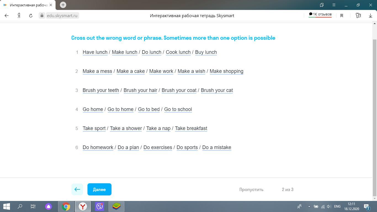
Task: Click the edu.skysmart.ru address field
Action: [x=62, y=16]
